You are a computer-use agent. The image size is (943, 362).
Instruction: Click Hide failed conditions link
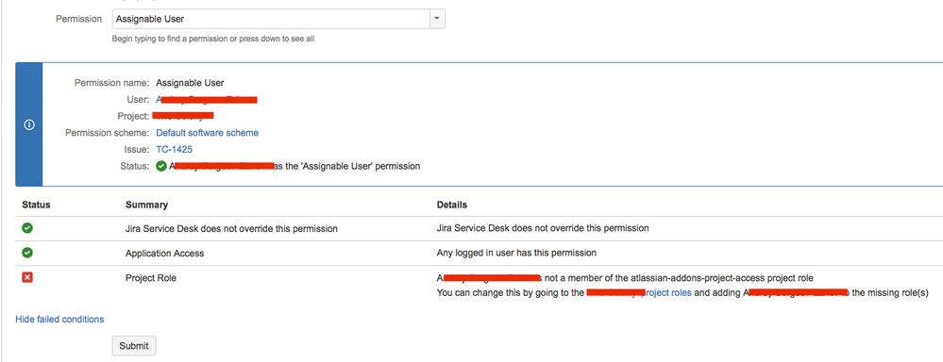(59, 320)
